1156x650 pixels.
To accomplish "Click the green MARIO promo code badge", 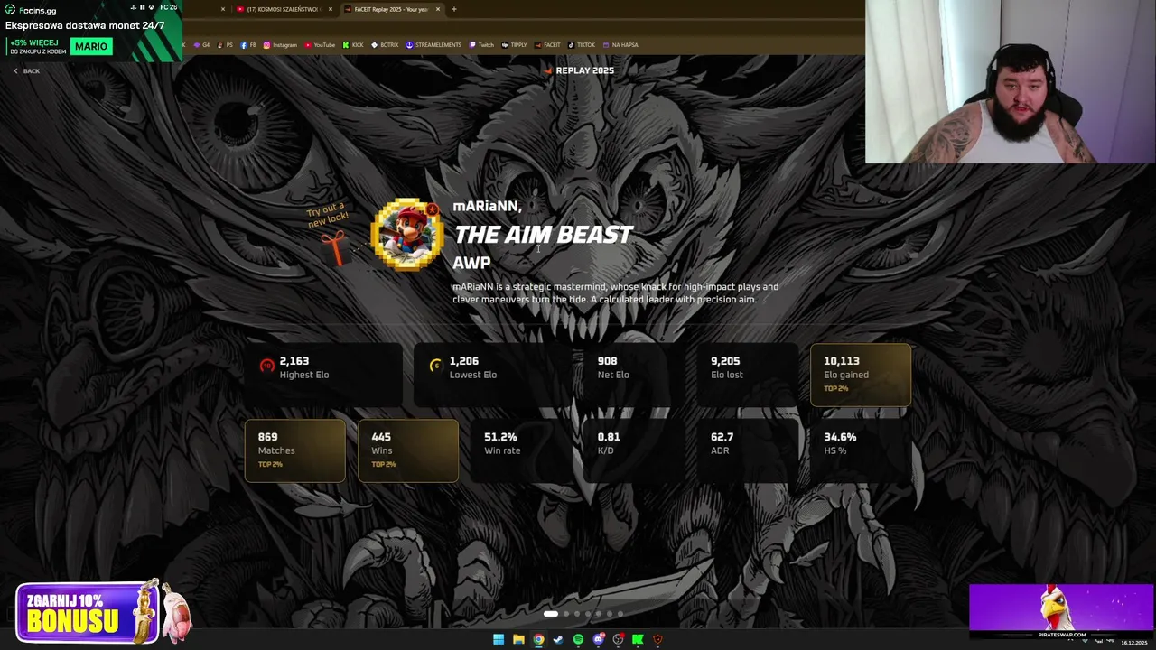I will click(x=90, y=46).
